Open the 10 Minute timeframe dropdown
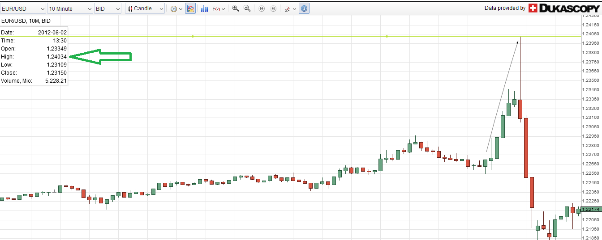Screen dimensions: 602x240 click(x=70, y=8)
